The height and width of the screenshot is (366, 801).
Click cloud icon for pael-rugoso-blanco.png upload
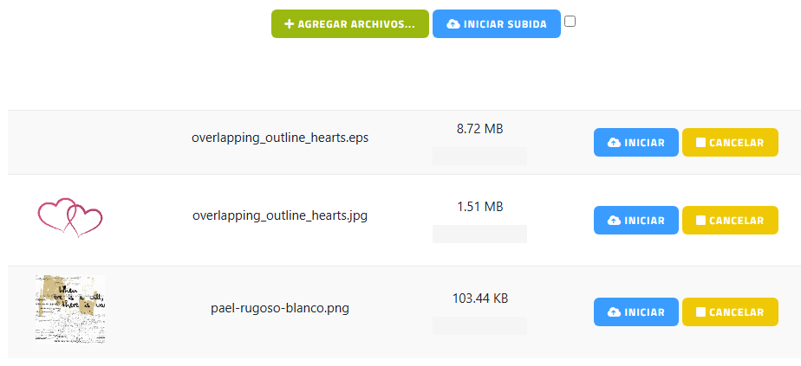click(614, 312)
